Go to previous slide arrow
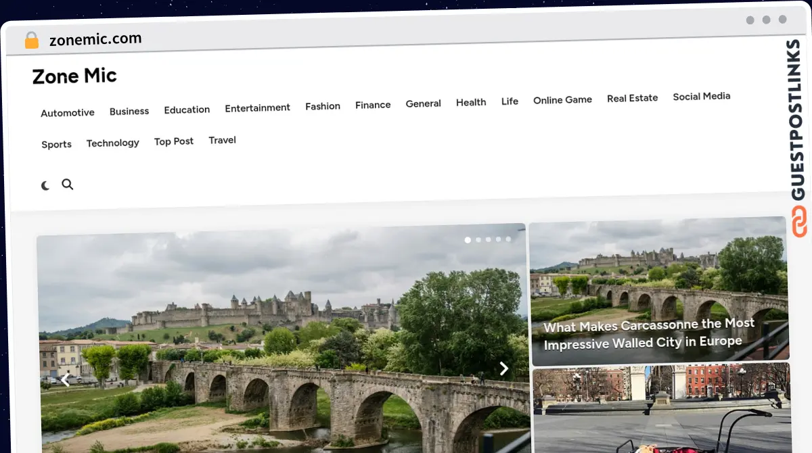Image resolution: width=812 pixels, height=453 pixels. pos(65,381)
